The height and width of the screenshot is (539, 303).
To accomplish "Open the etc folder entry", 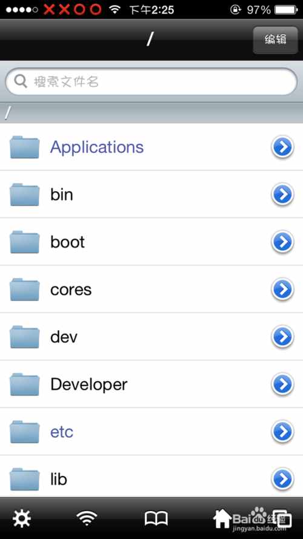I will point(151,432).
